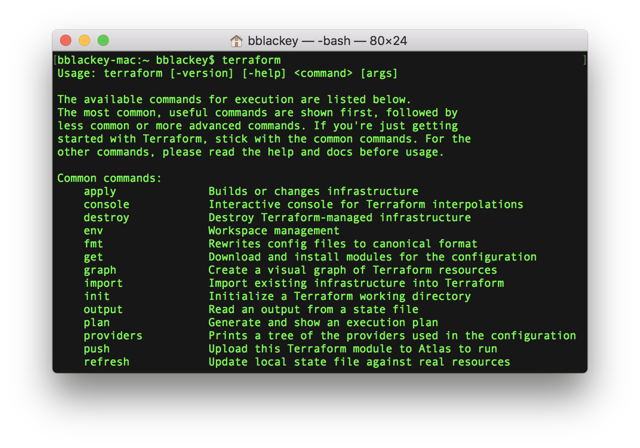Click 'Read an output from a state file'
This screenshot has height=448, width=640.
click(313, 309)
